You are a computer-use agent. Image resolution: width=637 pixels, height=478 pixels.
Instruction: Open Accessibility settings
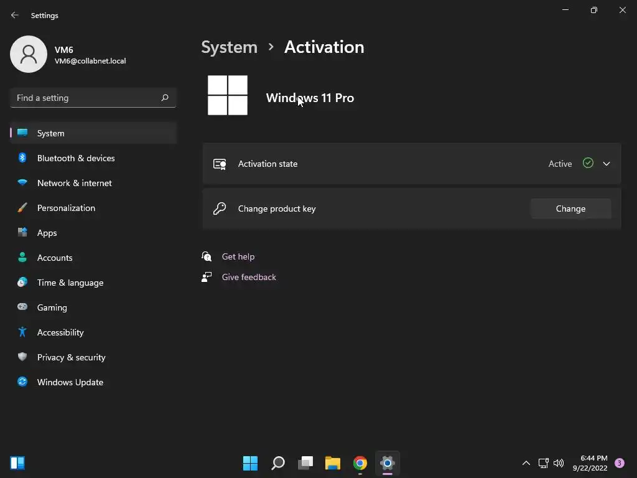(x=93, y=332)
